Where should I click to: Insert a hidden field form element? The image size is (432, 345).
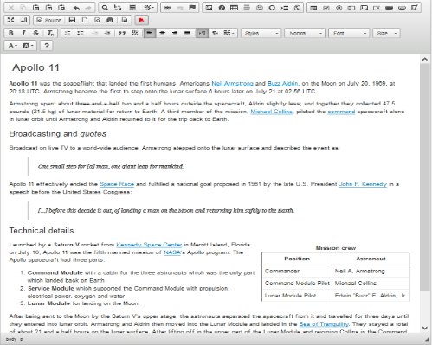tap(415, 8)
